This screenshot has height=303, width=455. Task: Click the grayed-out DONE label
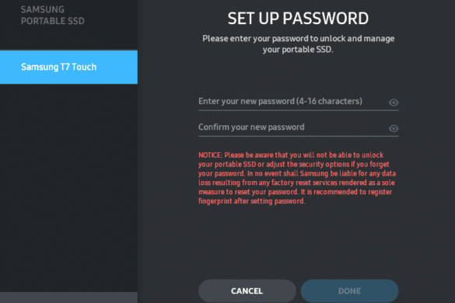[x=349, y=291]
